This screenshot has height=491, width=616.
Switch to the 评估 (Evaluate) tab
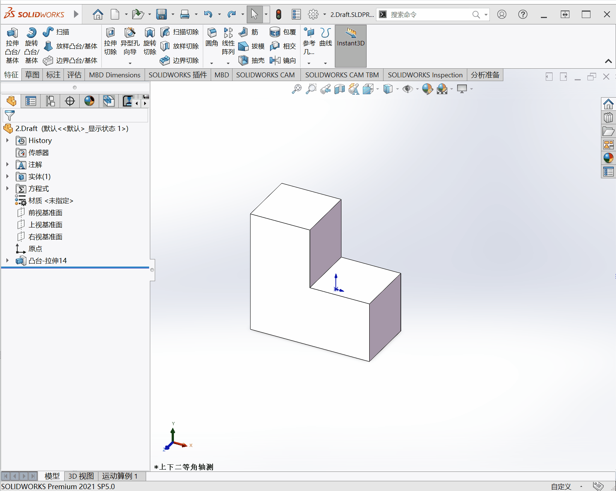74,75
